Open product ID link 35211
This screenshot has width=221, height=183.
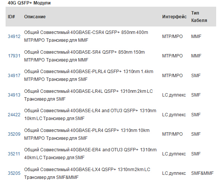click(14, 154)
